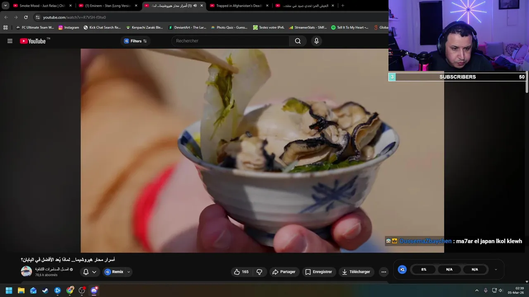Expand the Remix dropdown chevron
Screen dimensions: 529x297
click(x=129, y=272)
